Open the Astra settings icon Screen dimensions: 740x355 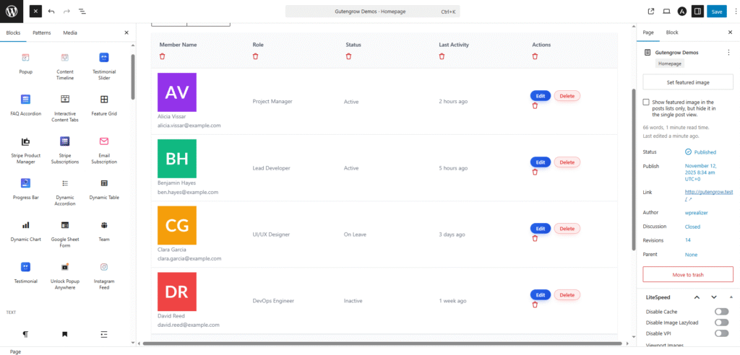pos(682,12)
